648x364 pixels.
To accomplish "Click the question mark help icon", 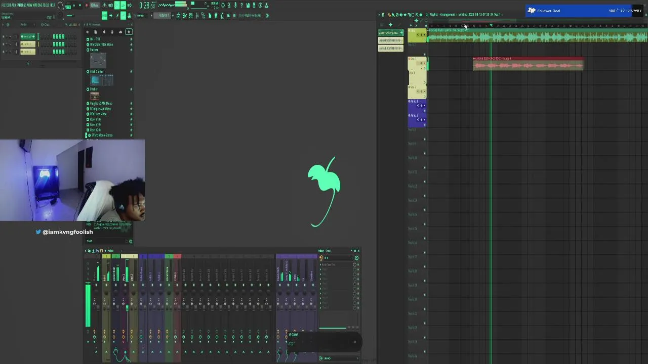I will (x=241, y=5).
